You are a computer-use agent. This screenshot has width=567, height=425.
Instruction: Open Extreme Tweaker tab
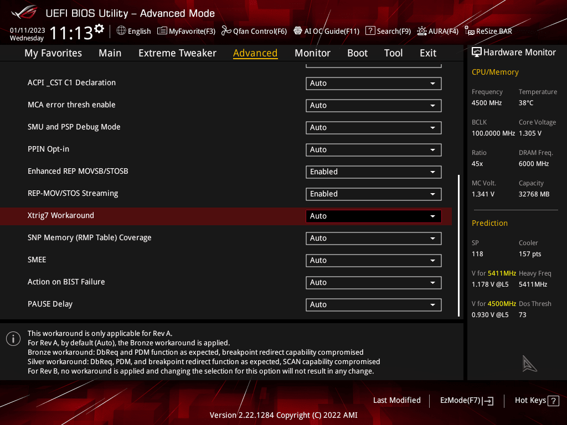pyautogui.click(x=177, y=53)
